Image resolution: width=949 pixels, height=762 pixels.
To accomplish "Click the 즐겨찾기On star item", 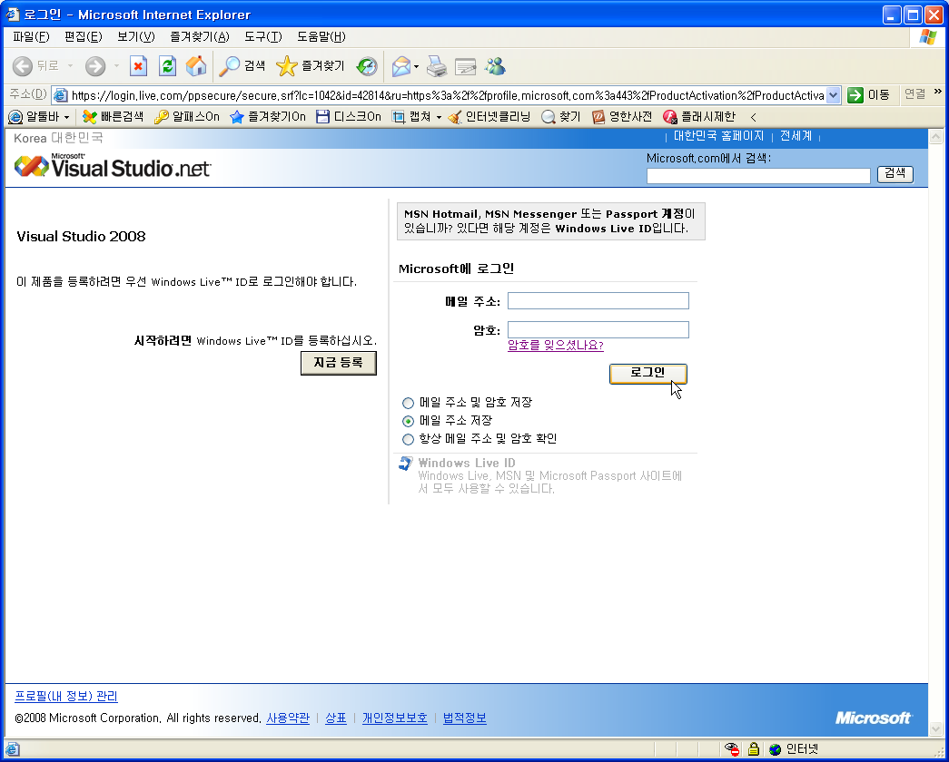I will pos(268,117).
